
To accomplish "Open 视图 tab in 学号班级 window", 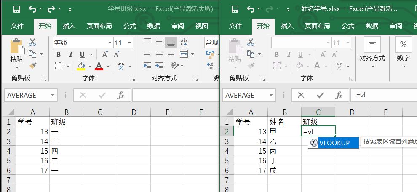I will pyautogui.click(x=202, y=26).
